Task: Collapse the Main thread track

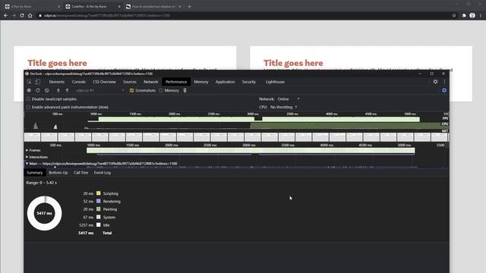Action: 27,164
